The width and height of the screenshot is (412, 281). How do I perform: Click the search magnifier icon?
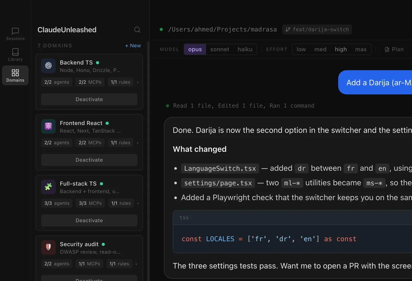(x=137, y=30)
